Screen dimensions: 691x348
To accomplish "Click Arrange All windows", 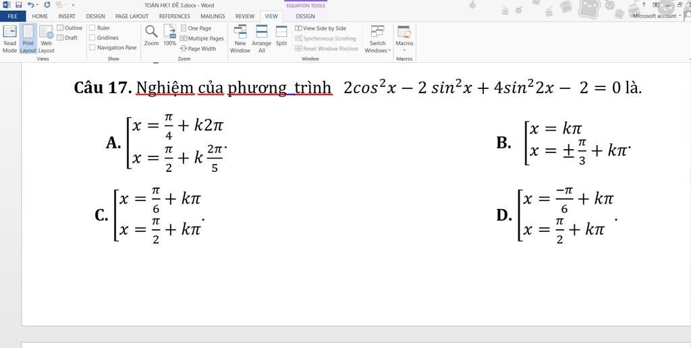I will [262, 38].
